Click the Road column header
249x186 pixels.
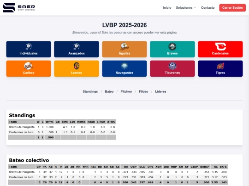pyautogui.click(x=91, y=122)
